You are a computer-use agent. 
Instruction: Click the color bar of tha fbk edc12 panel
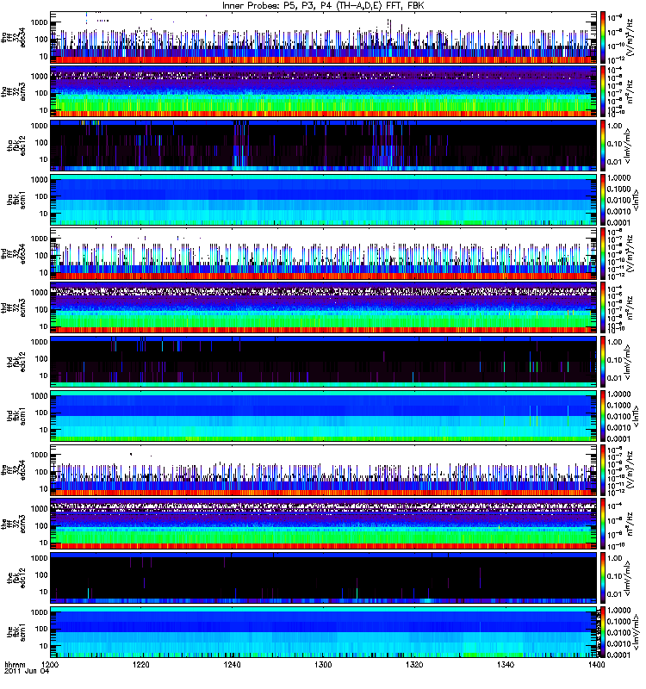tap(603, 146)
